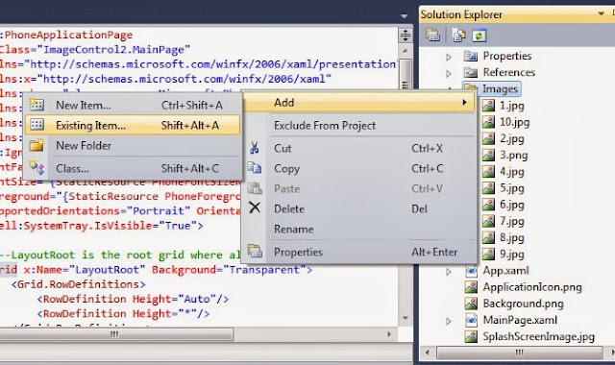Click the editor split handle above scrollbar

click(x=406, y=36)
